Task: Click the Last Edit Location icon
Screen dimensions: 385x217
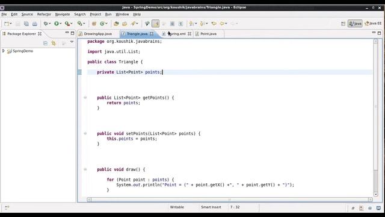Action: 214,24
